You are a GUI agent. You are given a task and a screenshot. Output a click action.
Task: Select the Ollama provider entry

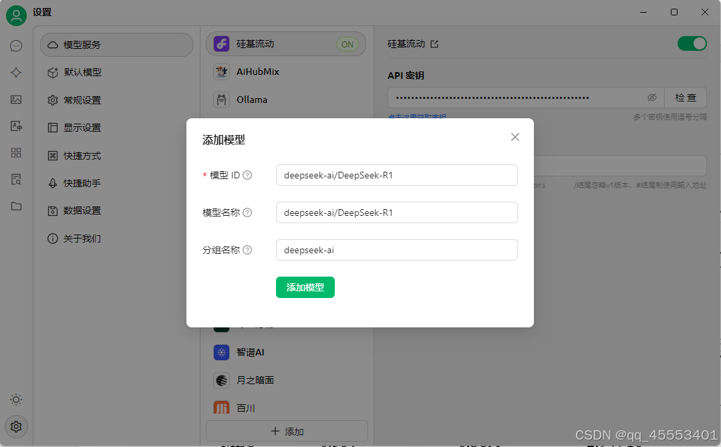(286, 100)
